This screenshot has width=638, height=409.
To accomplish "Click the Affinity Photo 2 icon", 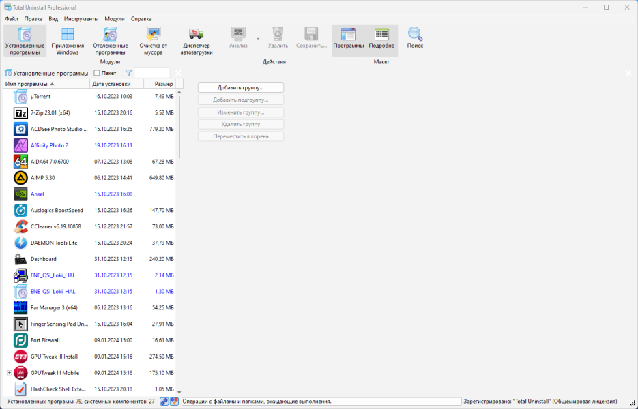I will point(20,146).
